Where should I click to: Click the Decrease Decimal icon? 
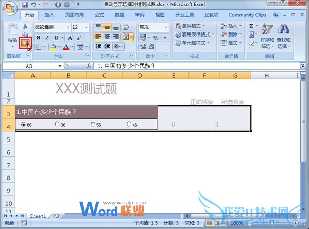(151, 47)
